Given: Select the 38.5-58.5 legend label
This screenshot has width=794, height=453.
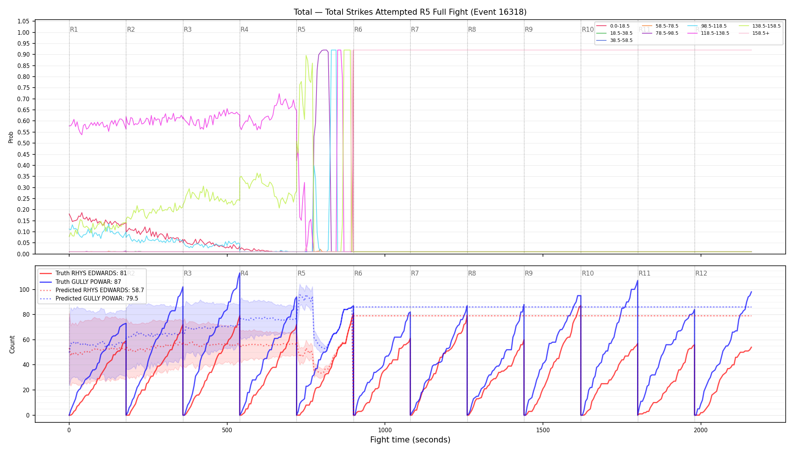Looking at the screenshot, I should coord(621,40).
